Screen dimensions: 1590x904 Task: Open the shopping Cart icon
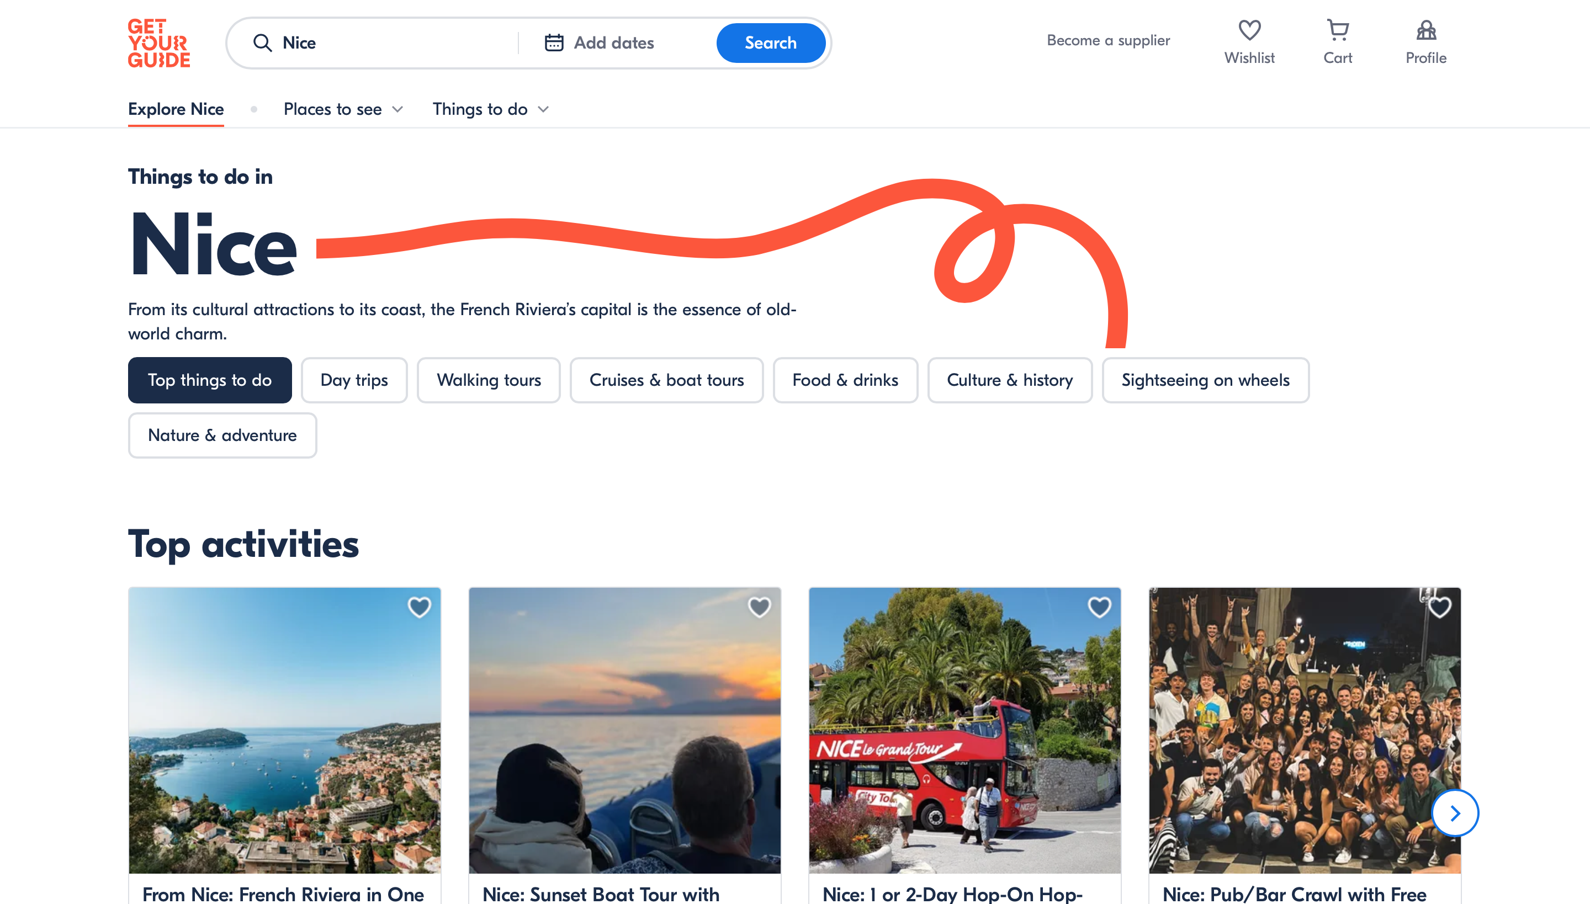1337,30
